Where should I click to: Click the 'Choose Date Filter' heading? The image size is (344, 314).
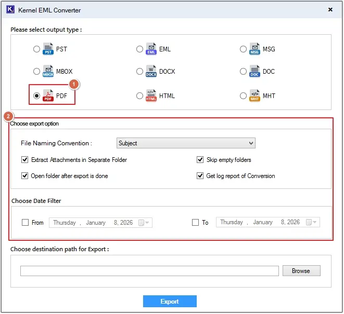tap(36, 201)
